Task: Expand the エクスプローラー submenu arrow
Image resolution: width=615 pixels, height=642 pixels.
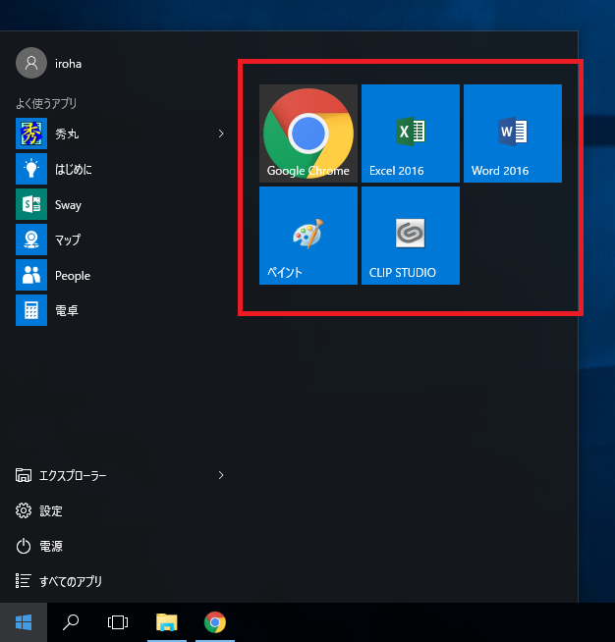Action: [221, 475]
